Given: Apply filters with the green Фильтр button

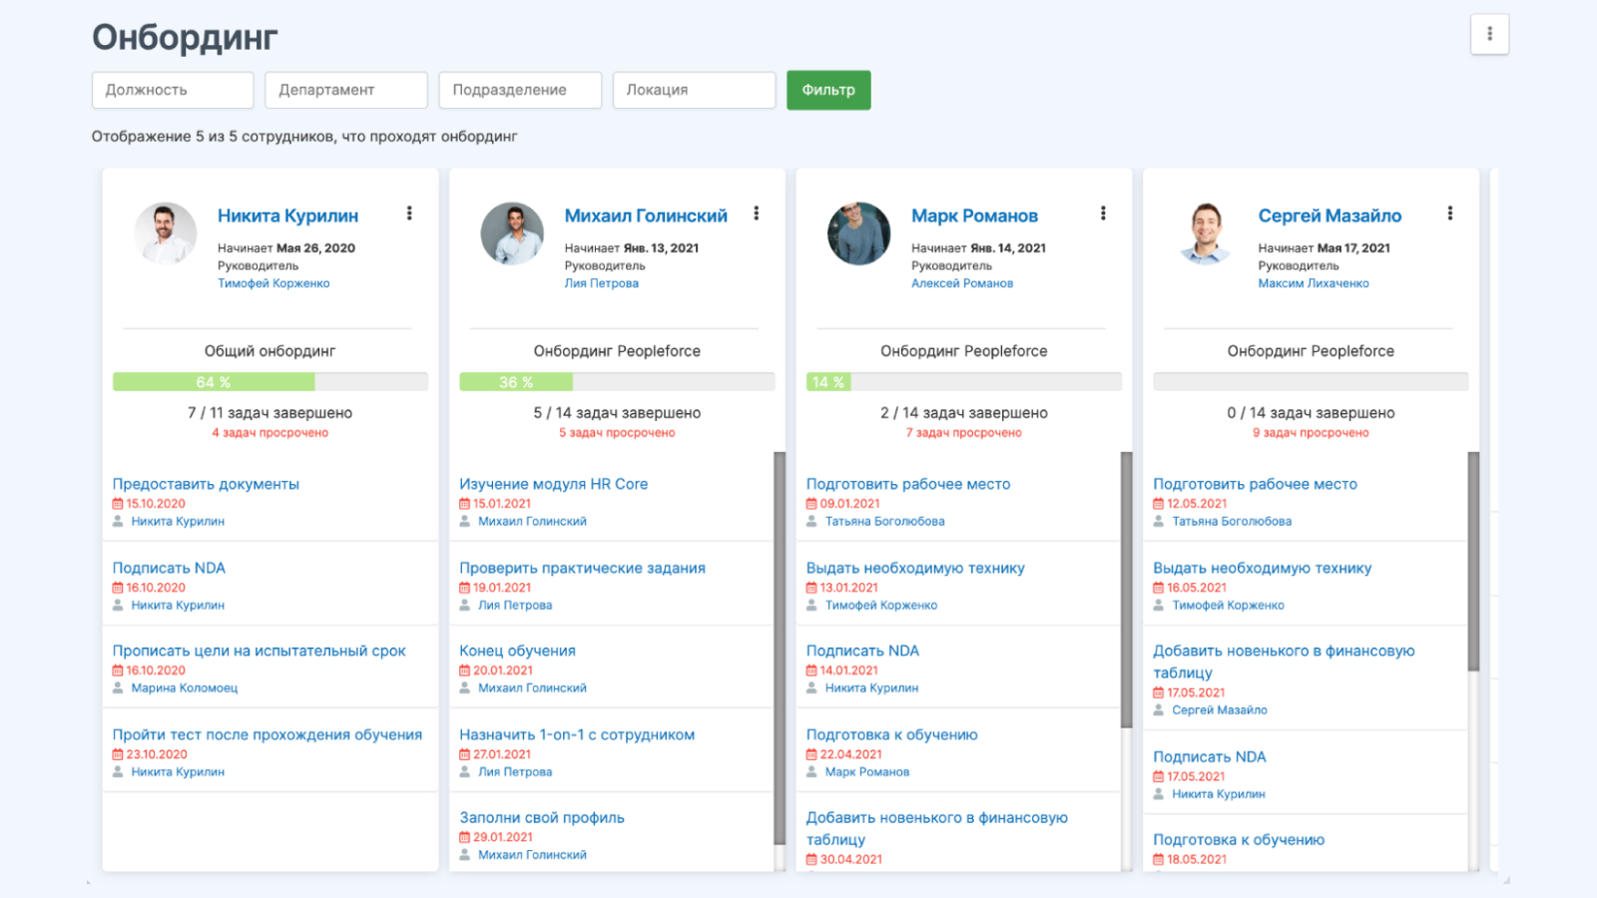Looking at the screenshot, I should point(828,90).
